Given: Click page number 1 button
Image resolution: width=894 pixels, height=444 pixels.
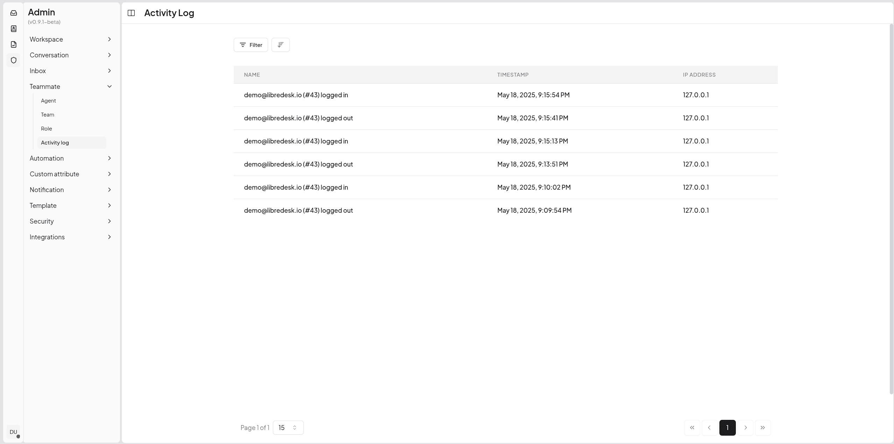Looking at the screenshot, I should 727,428.
